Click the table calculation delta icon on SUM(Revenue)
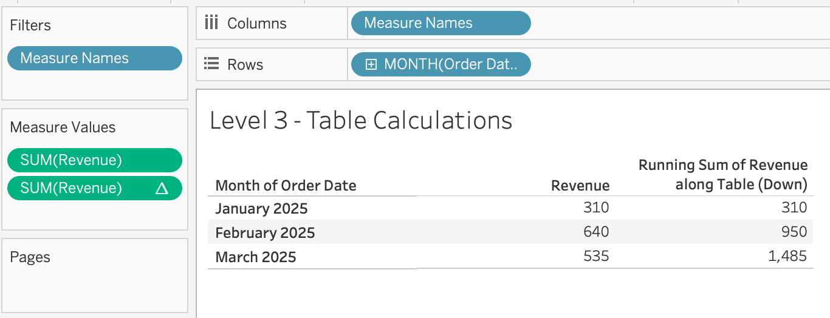830x318 pixels. pos(162,188)
